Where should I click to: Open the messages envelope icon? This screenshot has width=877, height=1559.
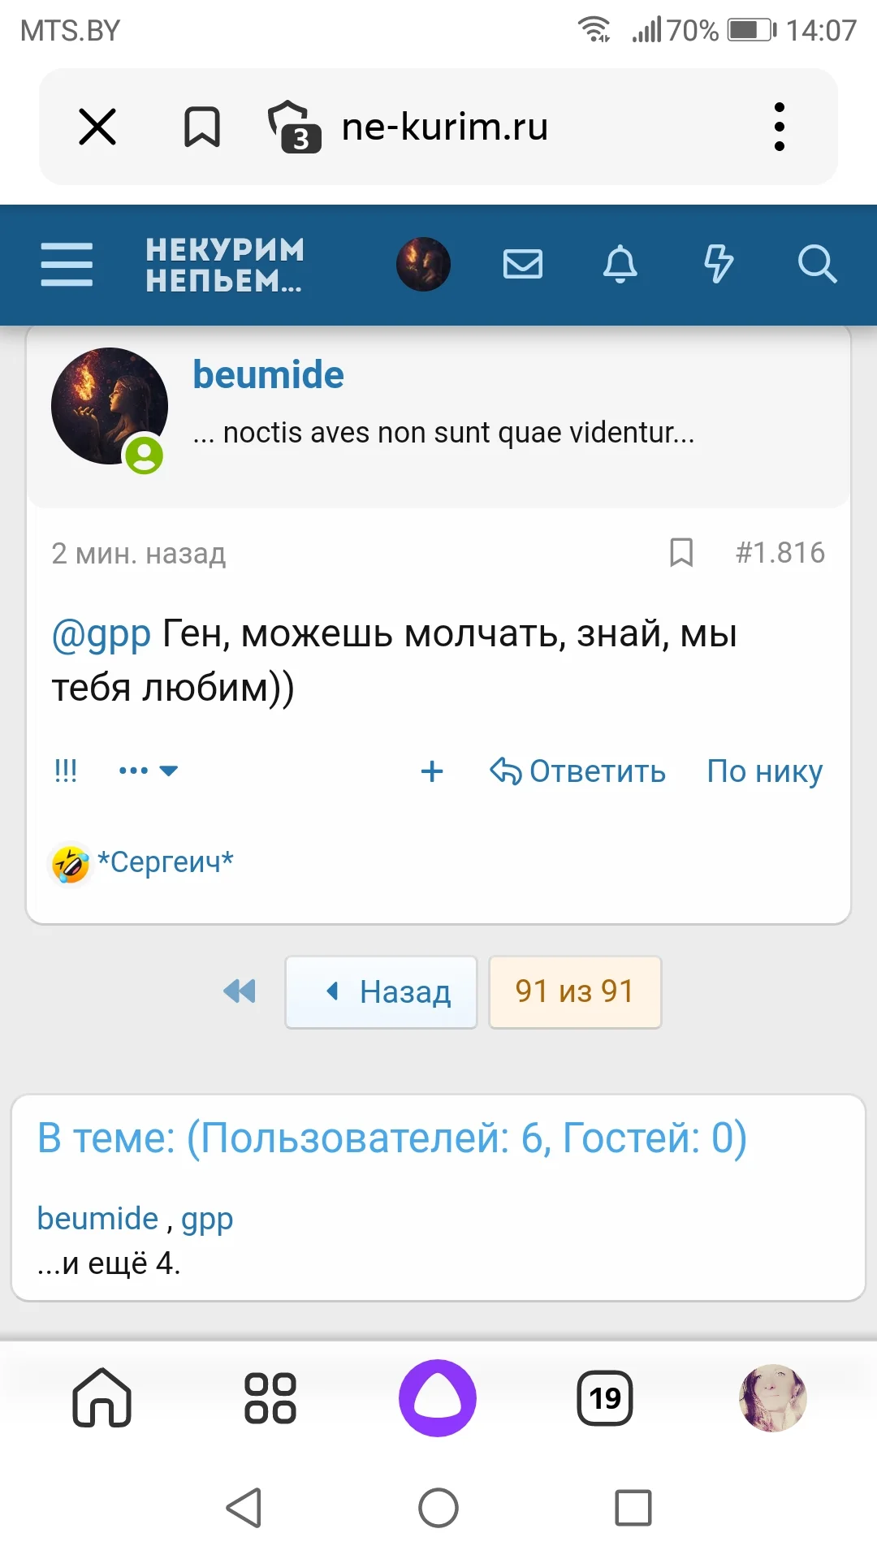coord(523,264)
